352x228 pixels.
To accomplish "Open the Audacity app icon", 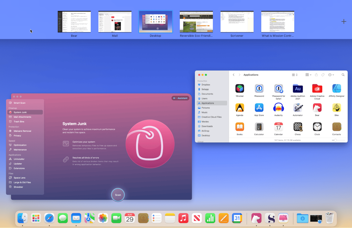I will pos(278,108).
